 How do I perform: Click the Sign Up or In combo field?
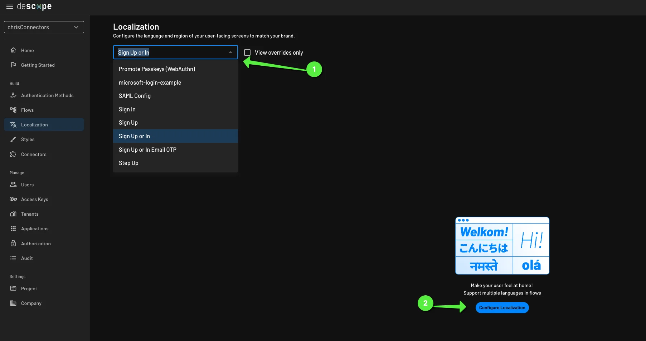tap(175, 52)
